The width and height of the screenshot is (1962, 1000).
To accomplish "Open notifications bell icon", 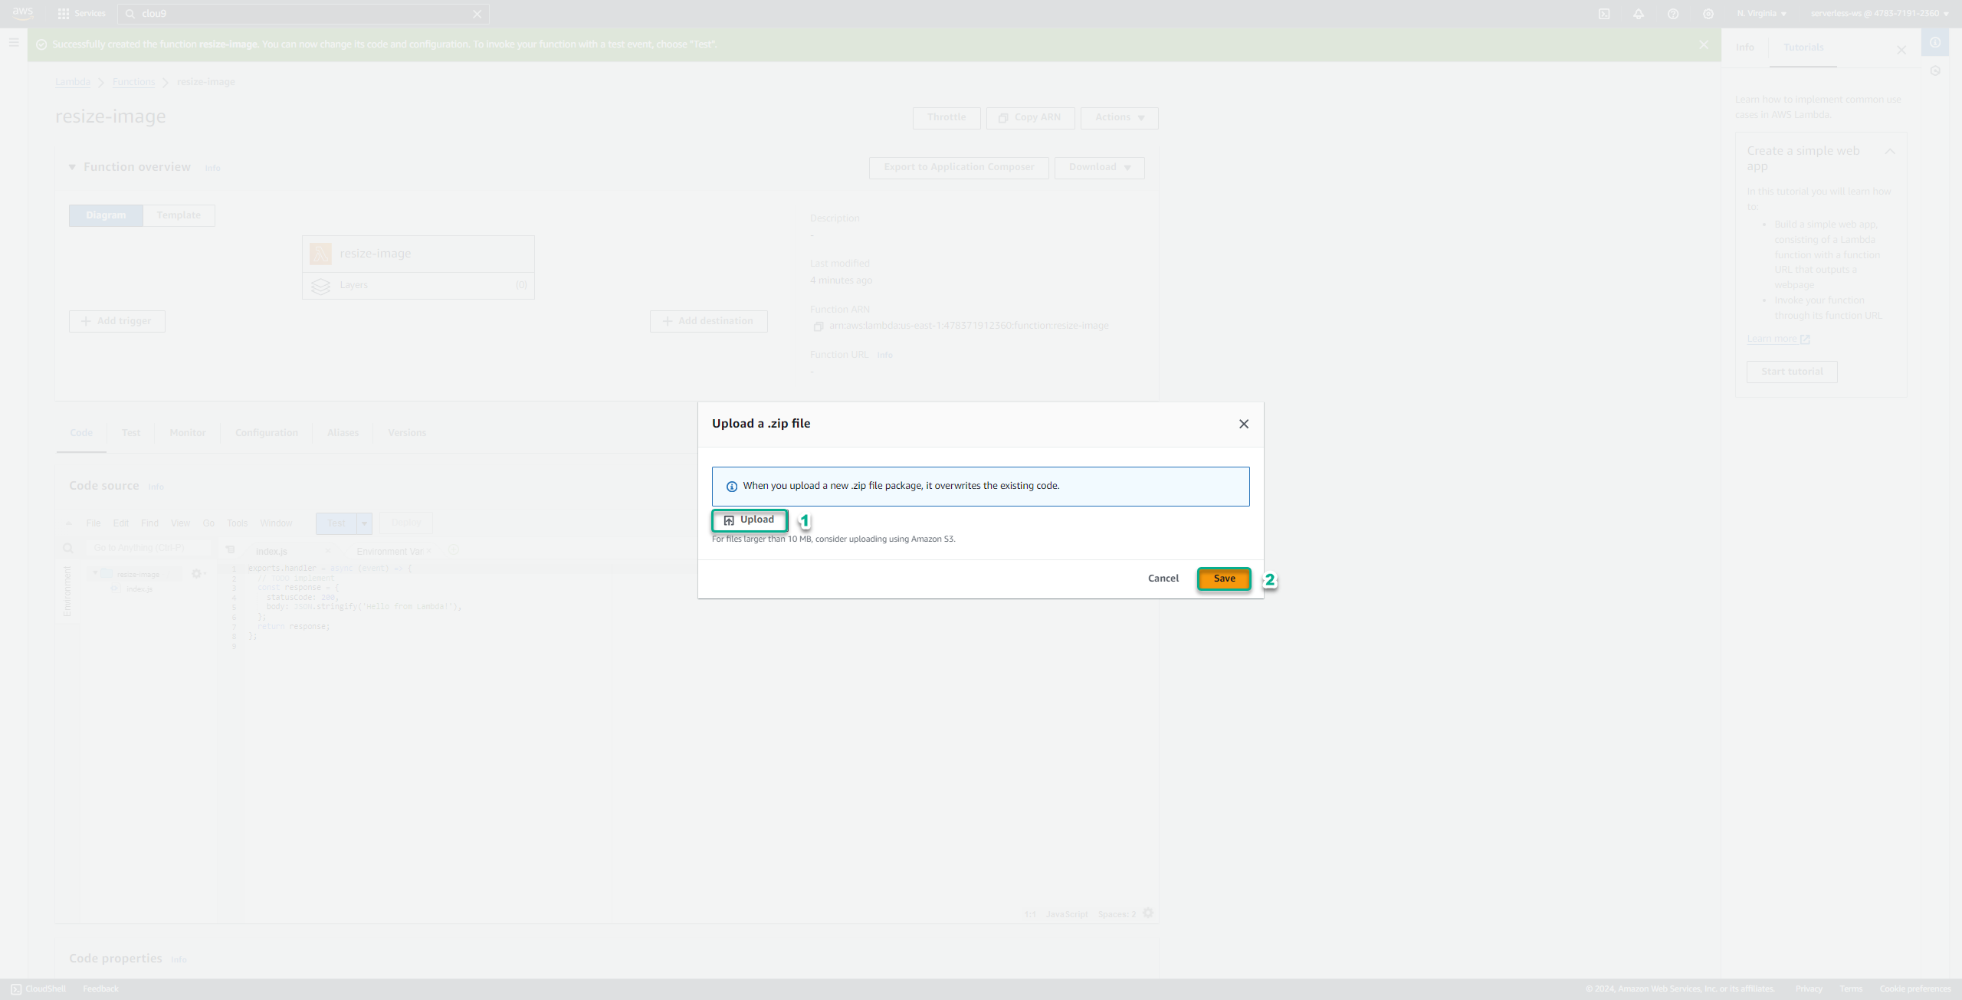I will [x=1639, y=14].
